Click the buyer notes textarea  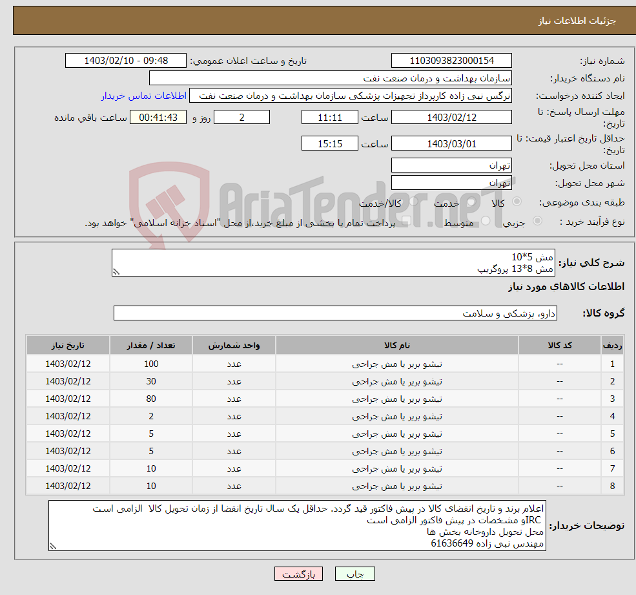(x=297, y=526)
